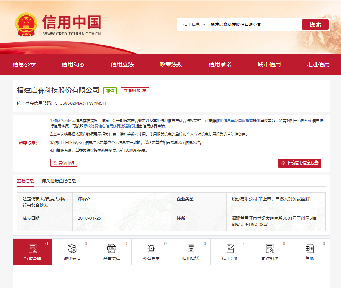The width and height of the screenshot is (341, 288).
Task: Select the 其他 category icon
Action: (309, 248)
